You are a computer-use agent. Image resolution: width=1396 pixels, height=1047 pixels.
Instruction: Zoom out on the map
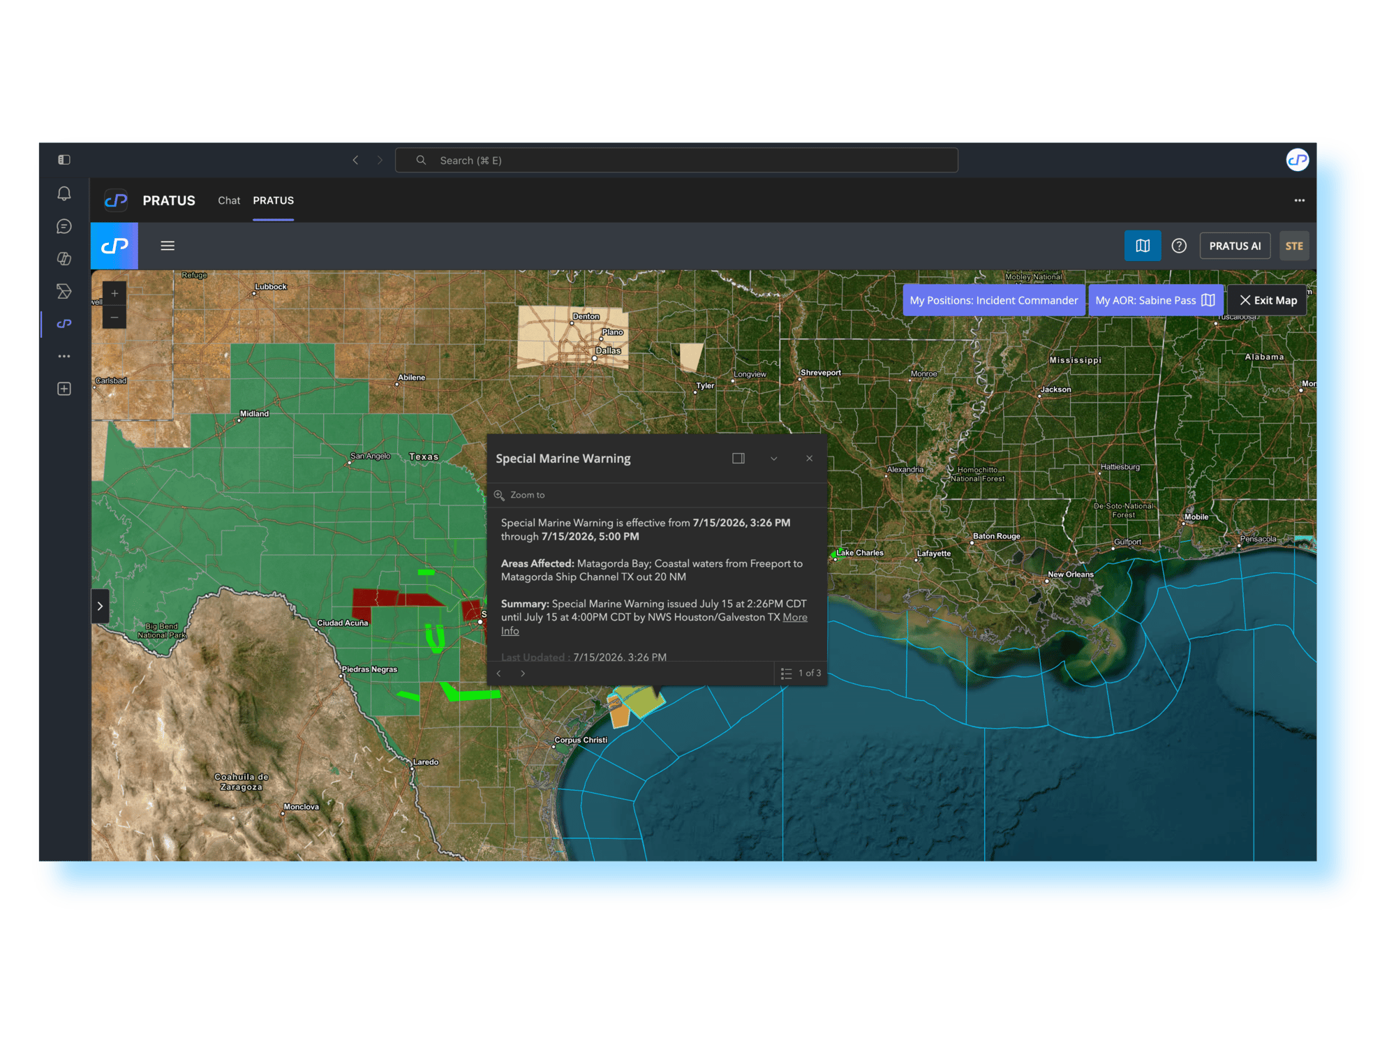pos(114,317)
